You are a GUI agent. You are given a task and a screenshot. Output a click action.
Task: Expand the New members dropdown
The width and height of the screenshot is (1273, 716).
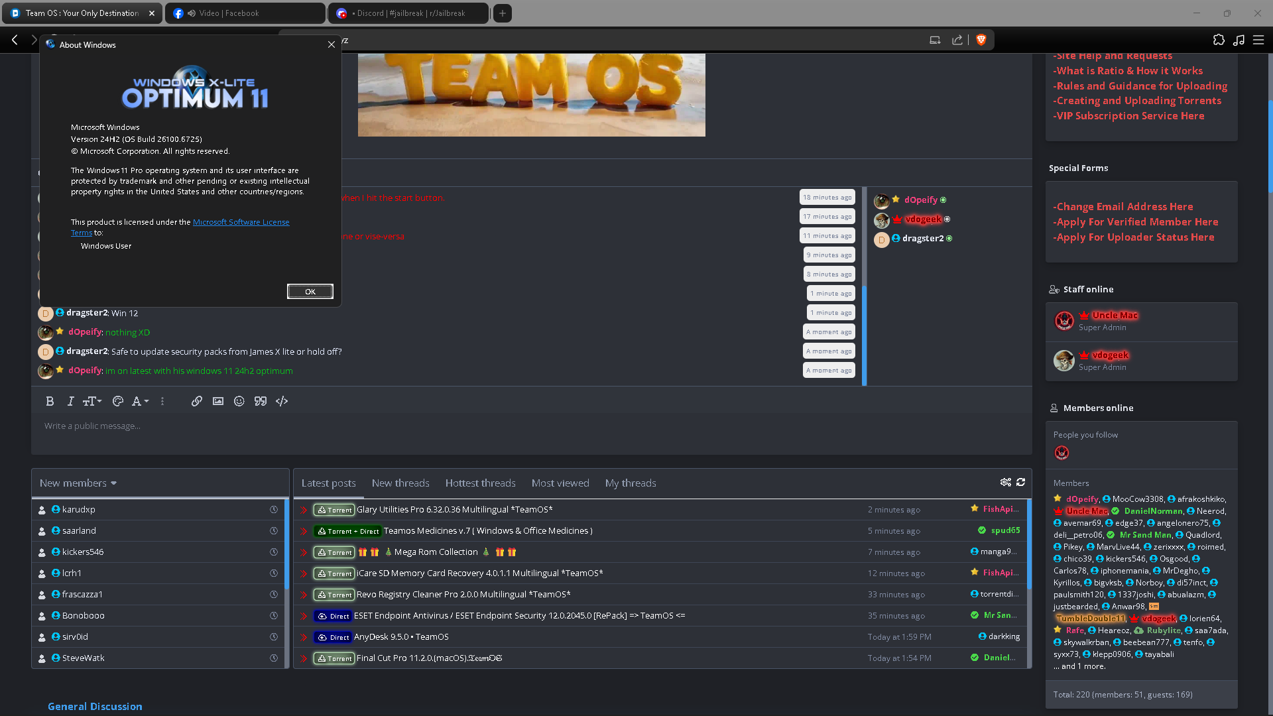pos(78,483)
